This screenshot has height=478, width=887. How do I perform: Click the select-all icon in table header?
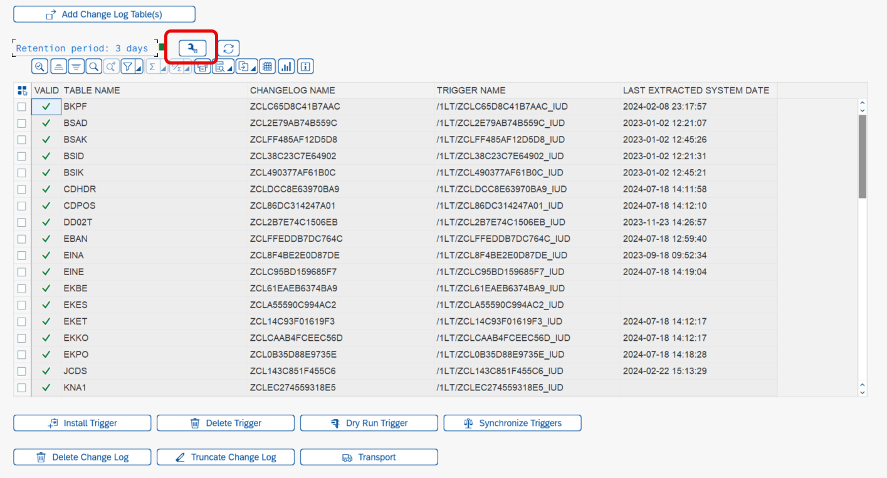[23, 90]
